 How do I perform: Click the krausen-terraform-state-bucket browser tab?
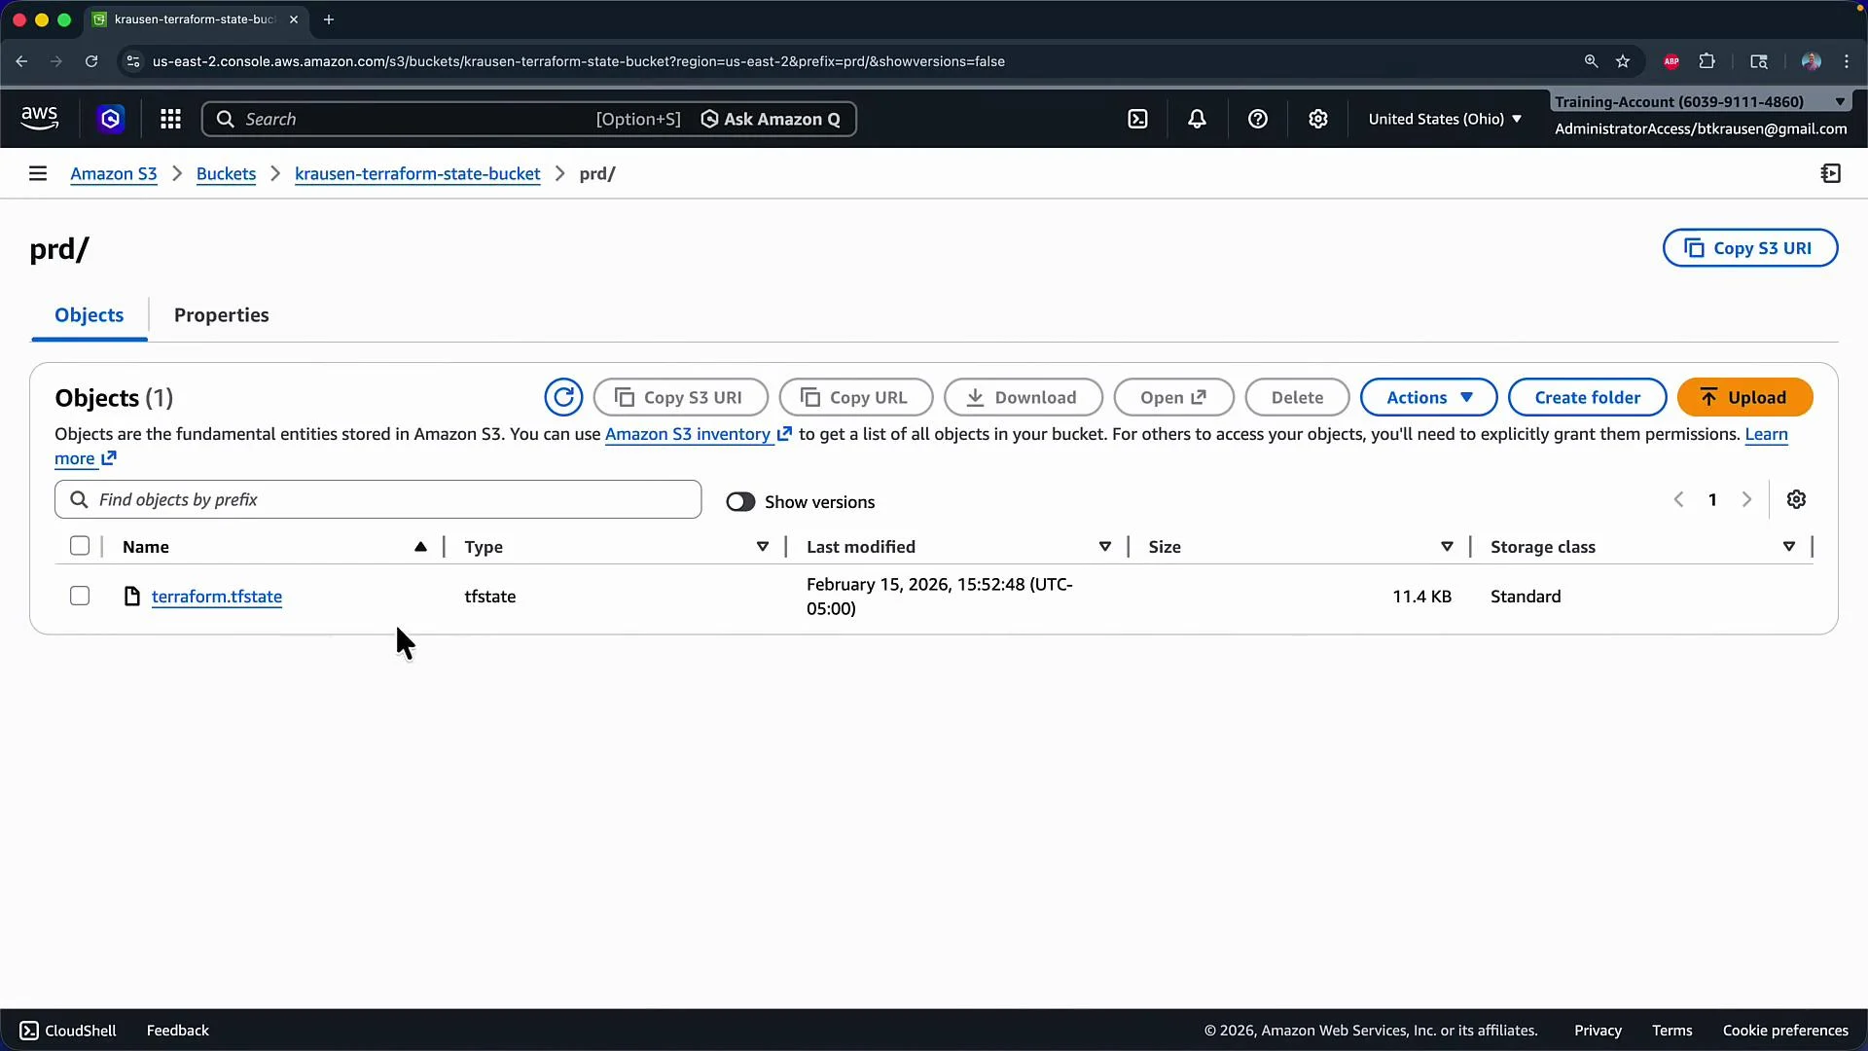tap(195, 19)
